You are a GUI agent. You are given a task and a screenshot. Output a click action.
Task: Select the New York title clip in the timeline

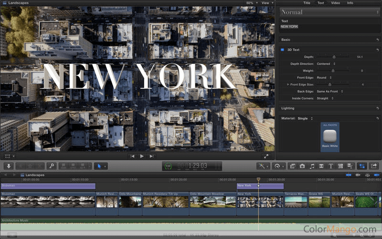point(260,186)
